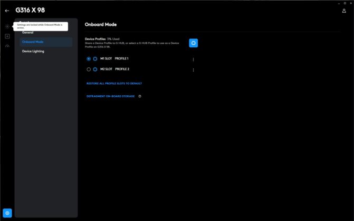The image size is (354, 221).
Task: Open the gauge icon in left sidebar
Action: [7, 46]
